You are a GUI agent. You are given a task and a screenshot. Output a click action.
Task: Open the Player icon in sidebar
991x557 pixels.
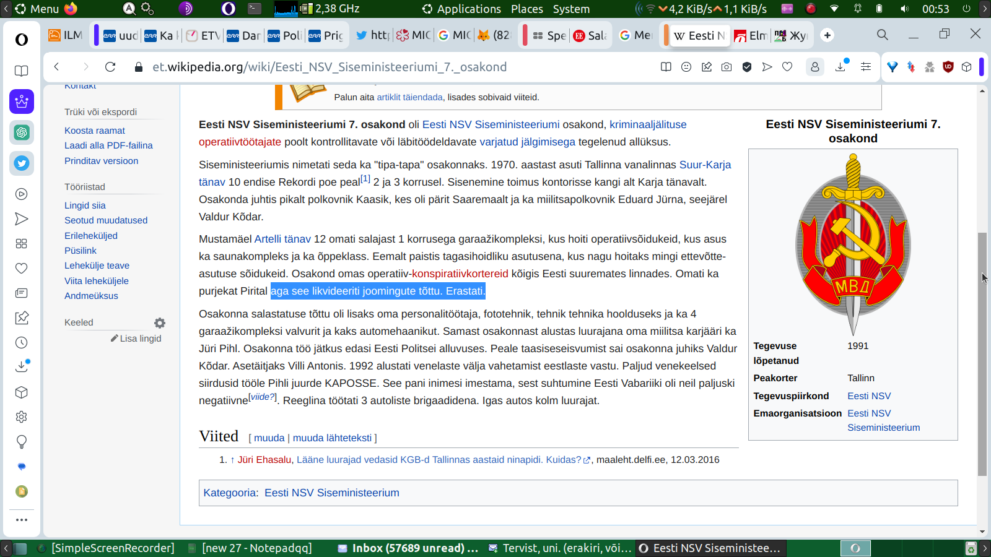22,194
